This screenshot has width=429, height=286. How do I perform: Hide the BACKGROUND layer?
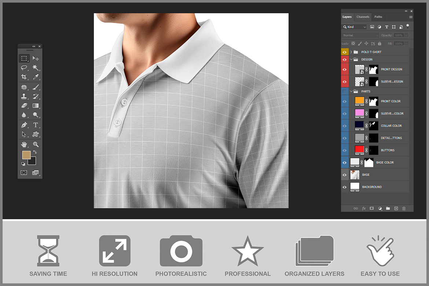point(344,187)
